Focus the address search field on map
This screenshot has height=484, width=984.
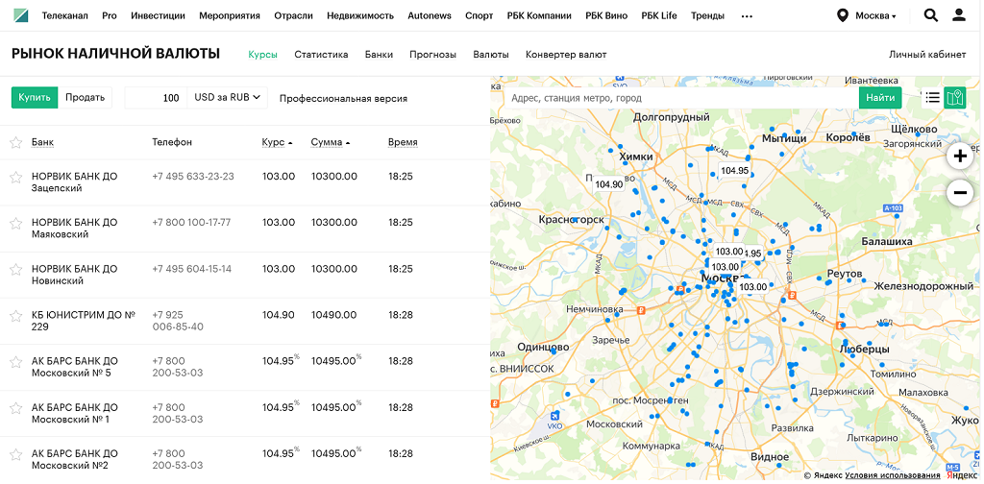point(681,98)
